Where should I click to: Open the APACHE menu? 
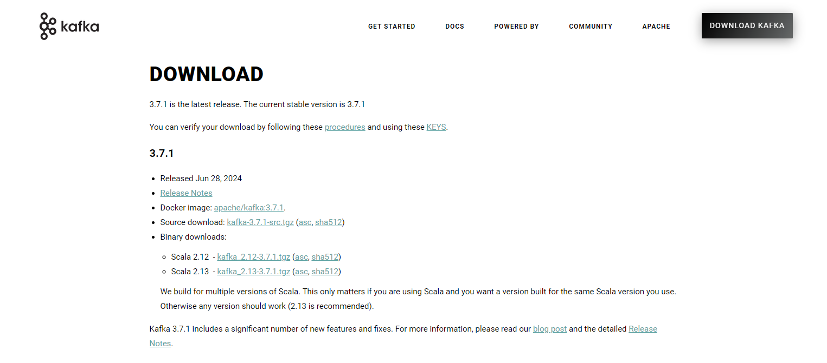pos(656,26)
